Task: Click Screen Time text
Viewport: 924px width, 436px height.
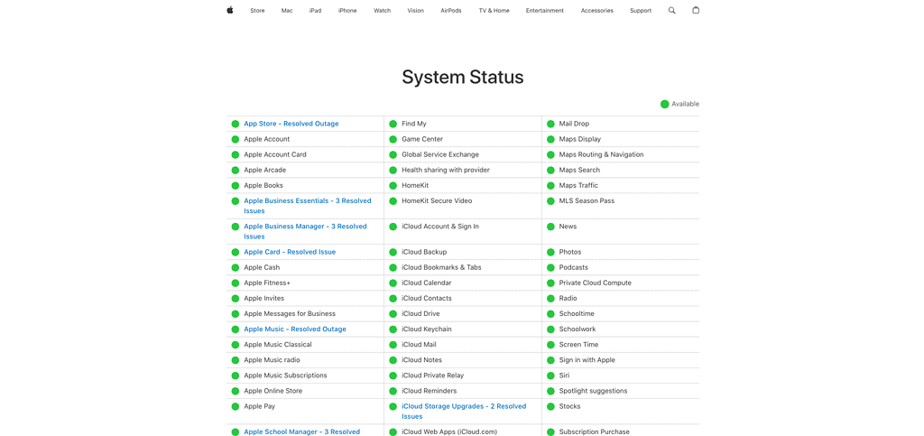Action: [x=578, y=344]
